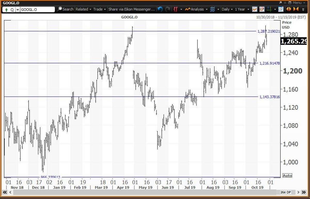
Task: Click the scroll right single arrow
Action: click(298, 192)
